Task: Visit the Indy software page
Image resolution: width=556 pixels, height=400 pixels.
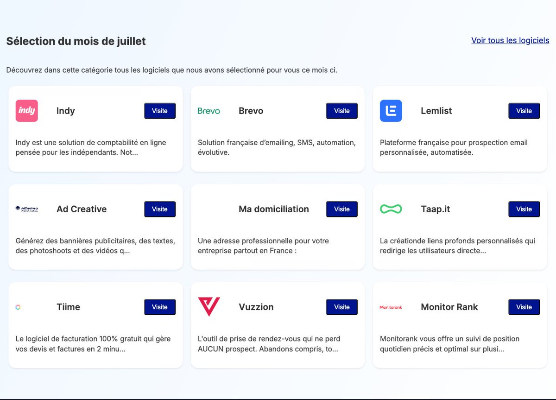Action: click(160, 111)
